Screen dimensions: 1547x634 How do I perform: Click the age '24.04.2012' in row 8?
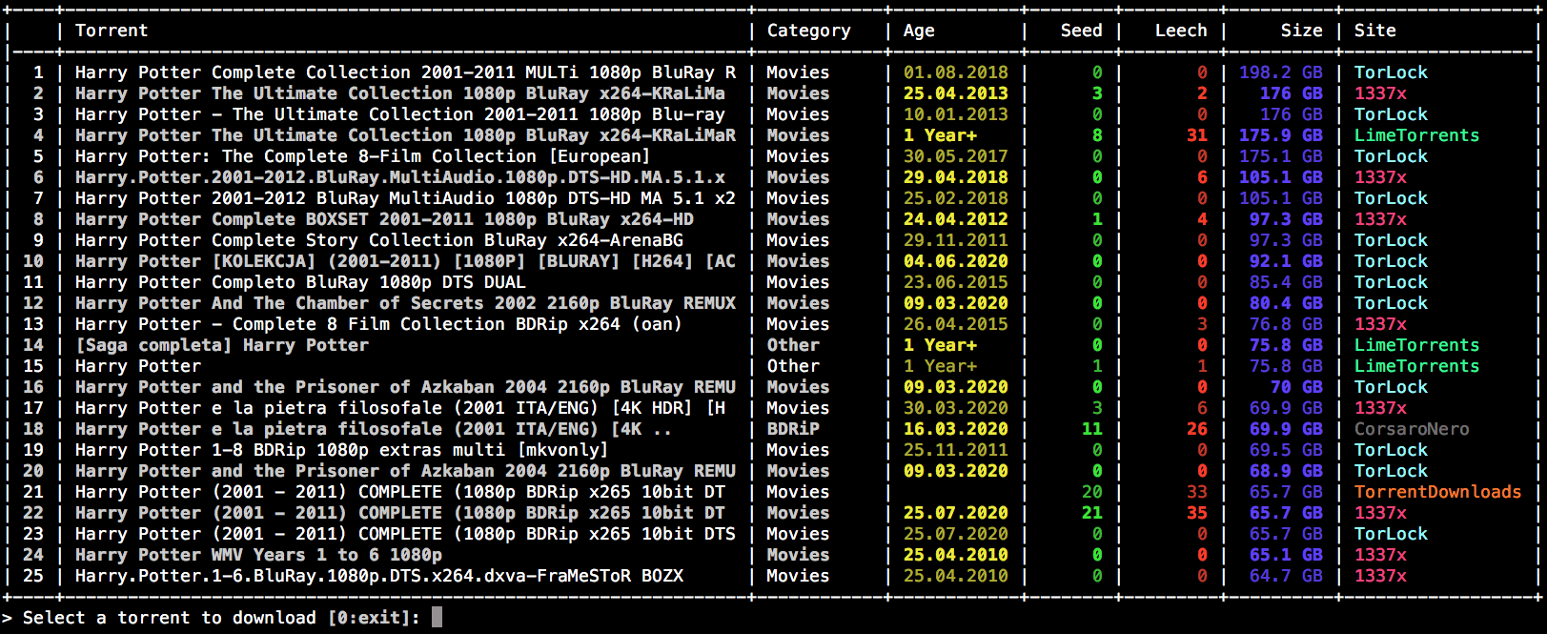point(955,219)
